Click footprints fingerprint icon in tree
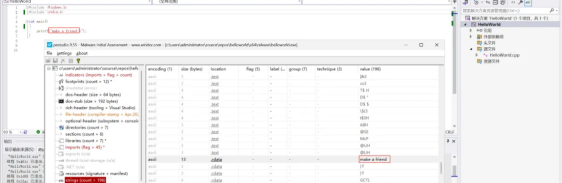Viewport: 562px width, 183px height. (61, 81)
